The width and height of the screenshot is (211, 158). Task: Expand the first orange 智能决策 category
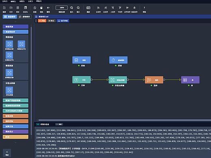15,116
